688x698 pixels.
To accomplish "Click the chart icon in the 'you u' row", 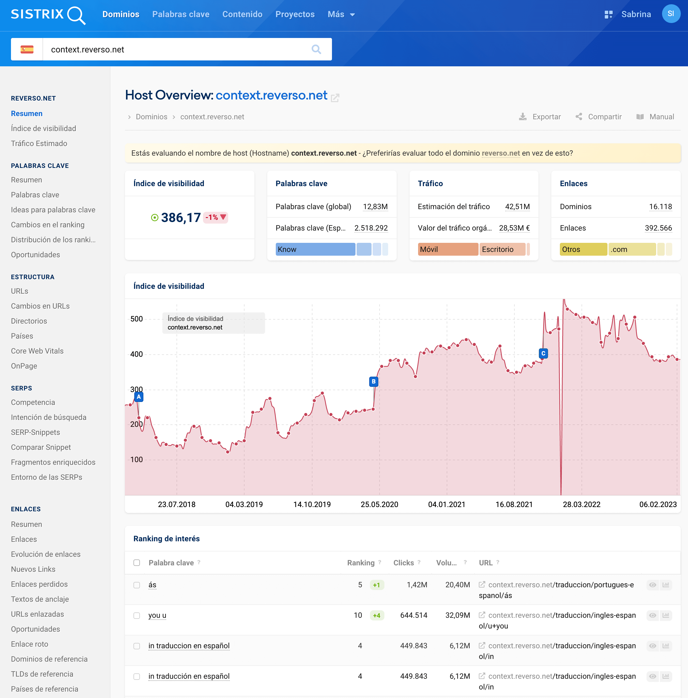I will click(x=666, y=615).
